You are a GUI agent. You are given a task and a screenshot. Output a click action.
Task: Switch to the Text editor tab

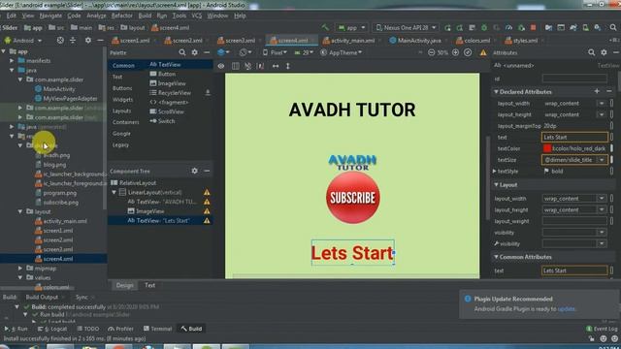tap(149, 285)
